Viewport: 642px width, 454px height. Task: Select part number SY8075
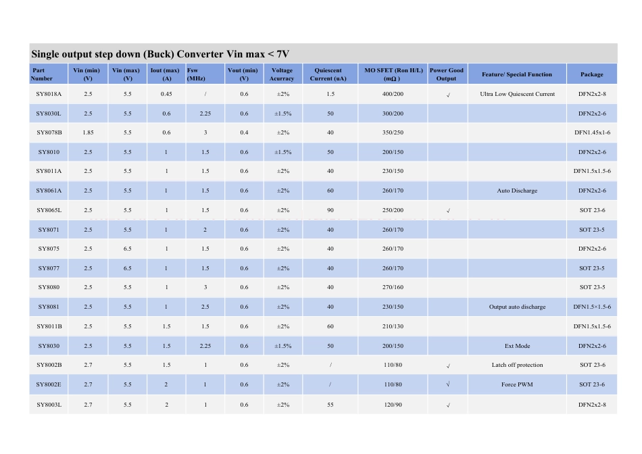pyautogui.click(x=49, y=249)
